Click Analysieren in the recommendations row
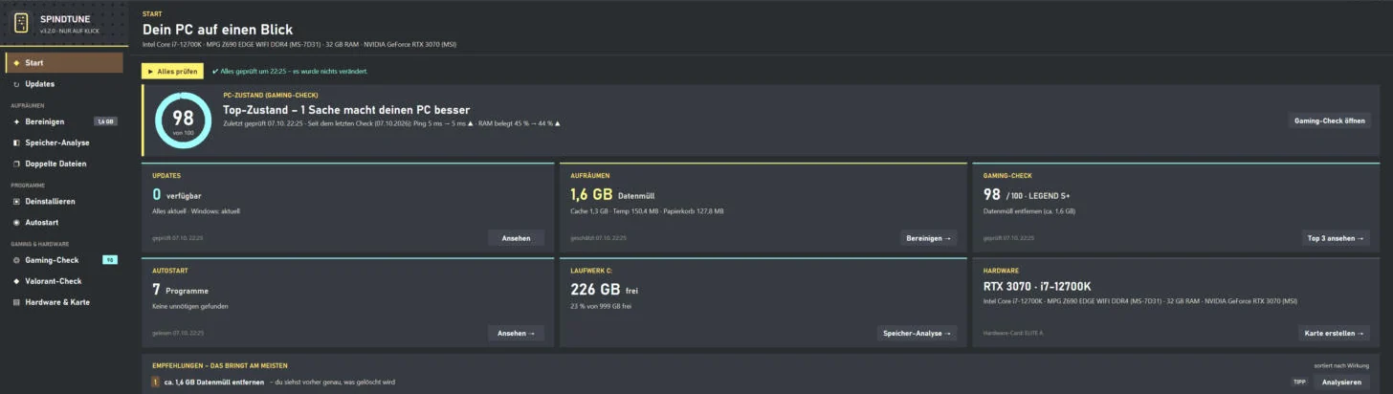1393x394 pixels. (1341, 382)
